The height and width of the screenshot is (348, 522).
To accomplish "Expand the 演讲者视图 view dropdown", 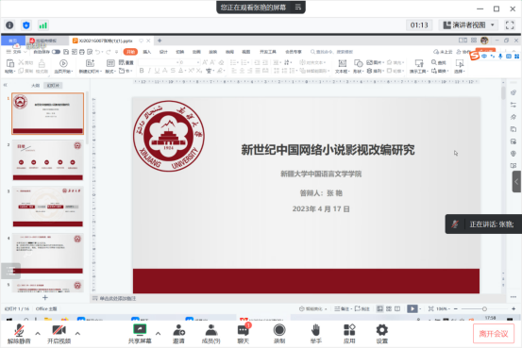I will (469, 25).
